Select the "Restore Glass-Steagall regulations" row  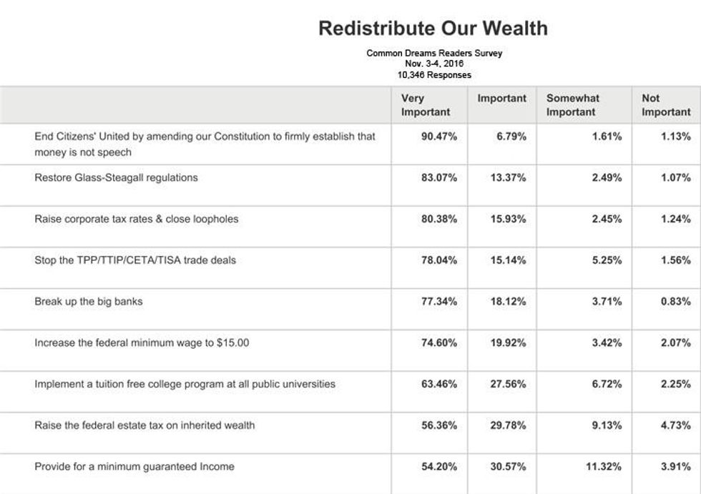(x=116, y=178)
